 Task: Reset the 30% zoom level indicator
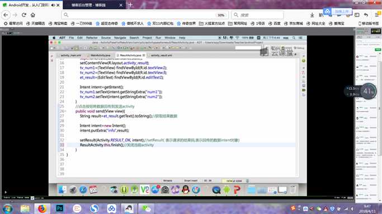(x=221, y=15)
